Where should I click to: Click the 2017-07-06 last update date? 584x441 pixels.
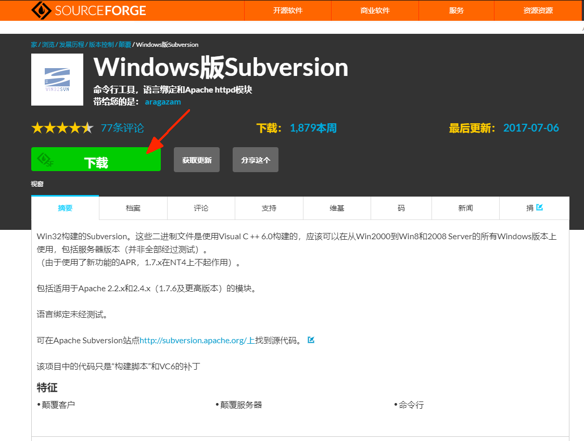tap(531, 128)
